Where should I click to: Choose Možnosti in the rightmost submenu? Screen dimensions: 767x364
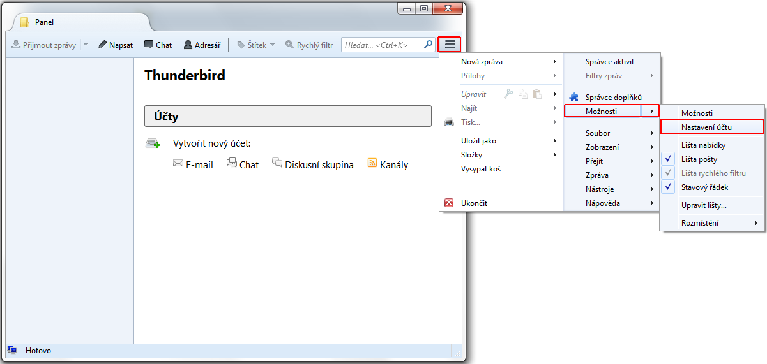[x=712, y=113]
